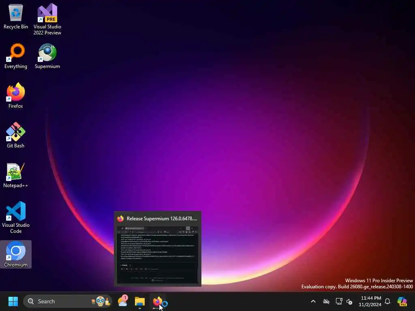Select the Chromium desktop shortcut

(x=16, y=254)
